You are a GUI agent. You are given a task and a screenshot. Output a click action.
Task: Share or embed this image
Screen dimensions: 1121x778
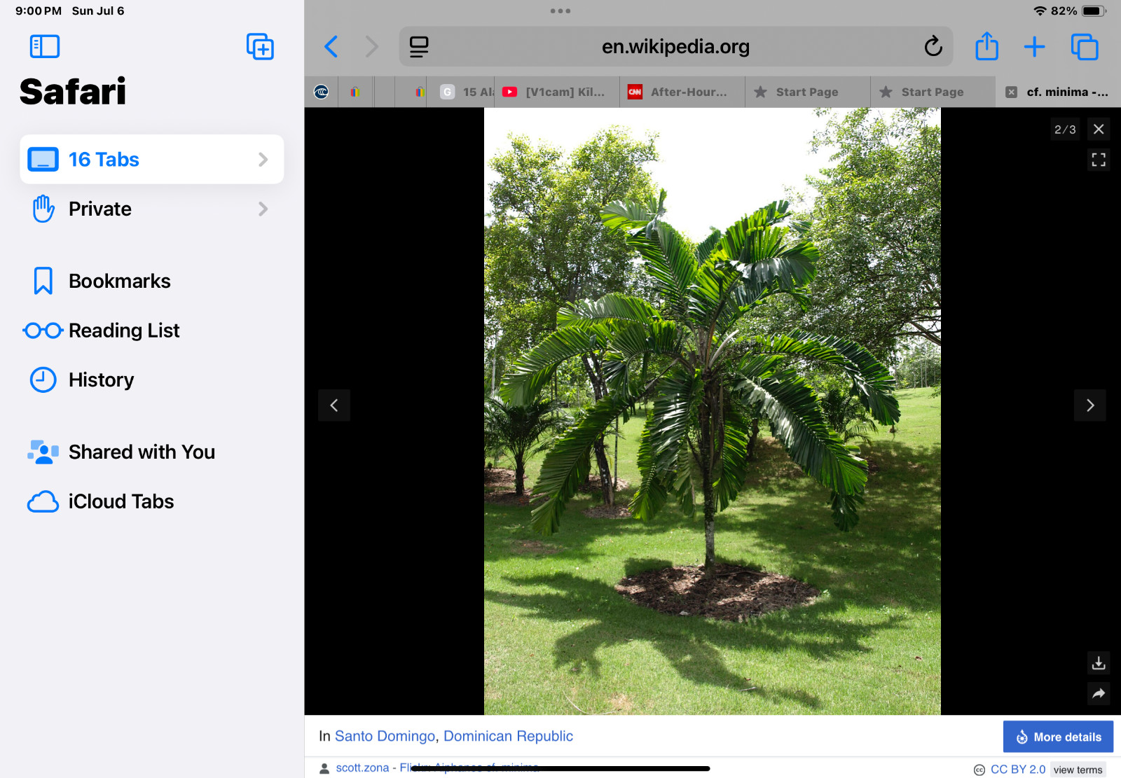pyautogui.click(x=1099, y=693)
